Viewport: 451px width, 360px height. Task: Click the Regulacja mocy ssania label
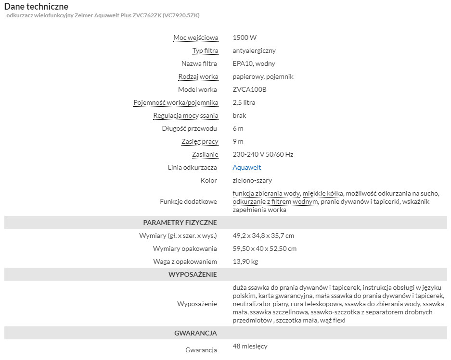(185, 115)
